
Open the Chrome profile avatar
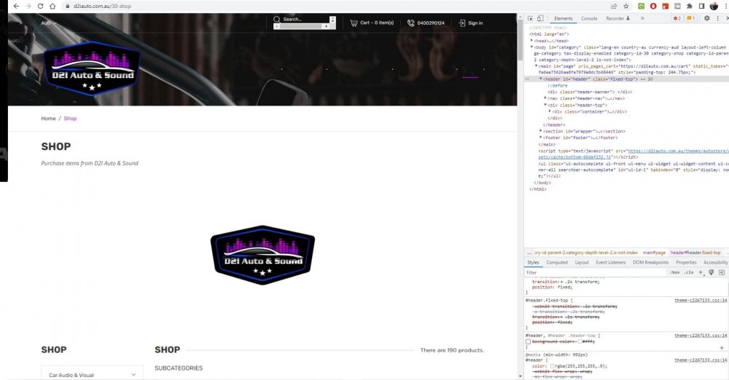click(714, 6)
